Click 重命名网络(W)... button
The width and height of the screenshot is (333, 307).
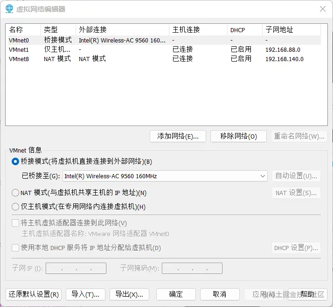pos(299,136)
